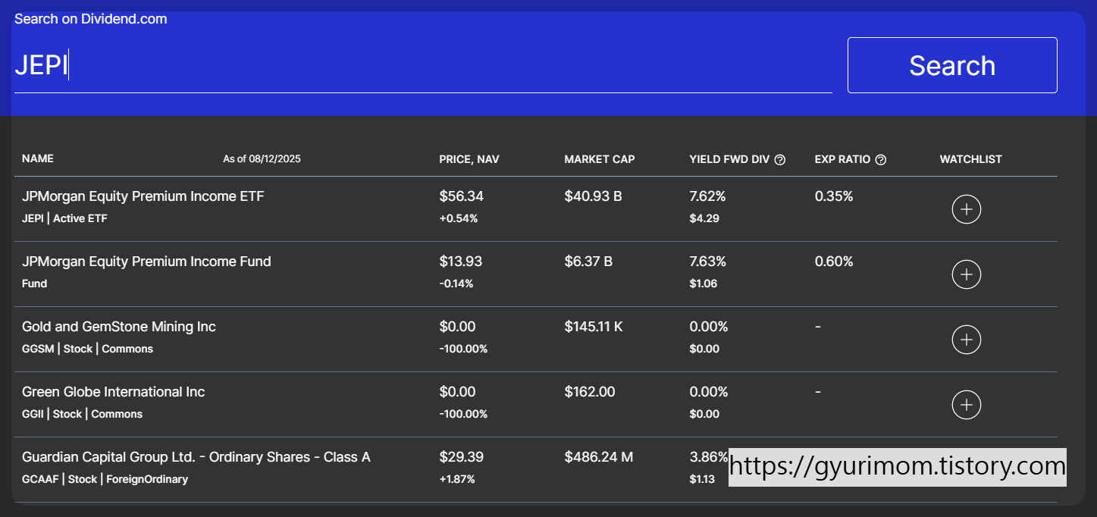Select the $40.93 B market cap
The image size is (1097, 517).
pos(594,196)
